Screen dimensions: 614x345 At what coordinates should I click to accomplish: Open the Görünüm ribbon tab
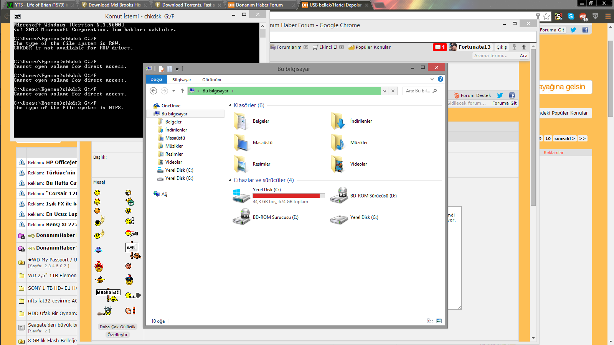[x=211, y=80]
